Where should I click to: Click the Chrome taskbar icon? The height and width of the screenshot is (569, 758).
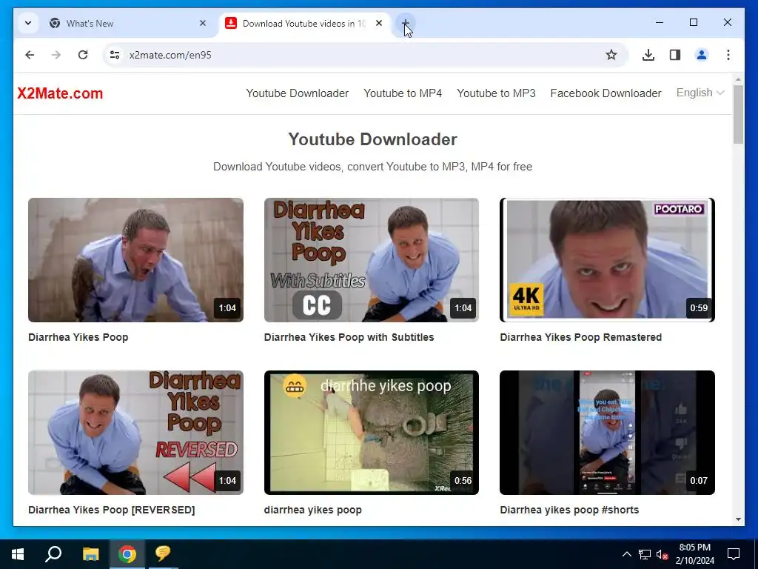127,554
